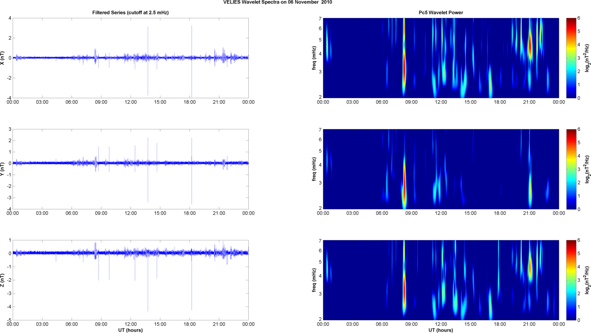Click the 'X (nT)' axis label

[3, 58]
